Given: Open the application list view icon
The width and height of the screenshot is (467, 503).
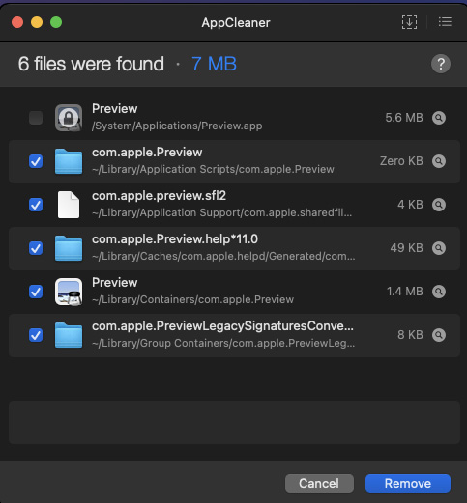Looking at the screenshot, I should pyautogui.click(x=445, y=22).
